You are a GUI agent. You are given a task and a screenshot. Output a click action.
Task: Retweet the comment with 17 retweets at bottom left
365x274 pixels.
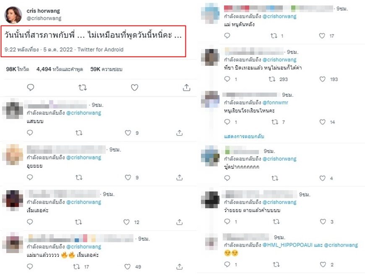point(76,266)
